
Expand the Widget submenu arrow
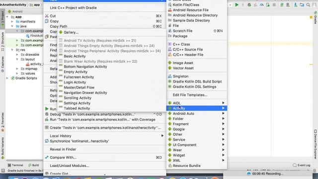click(223, 155)
